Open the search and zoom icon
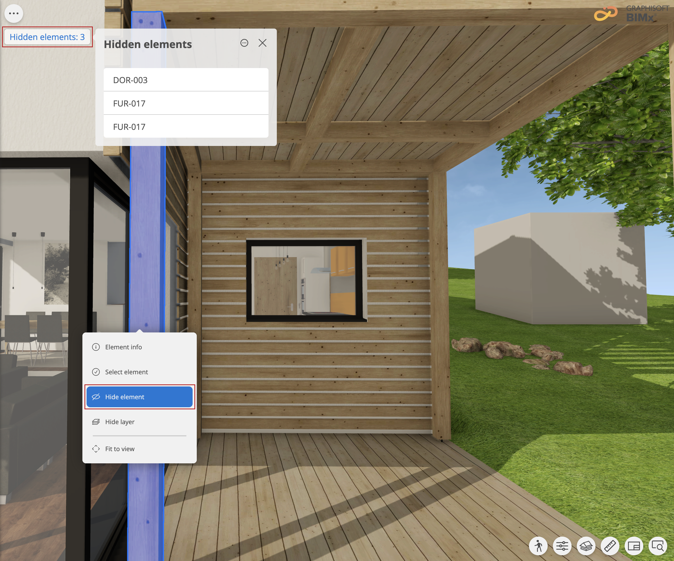This screenshot has width=674, height=561. [x=658, y=546]
